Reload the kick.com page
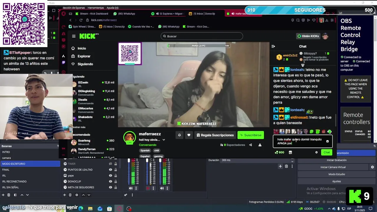Image resolution: width=377 pixels, height=212 pixels. click(x=81, y=20)
